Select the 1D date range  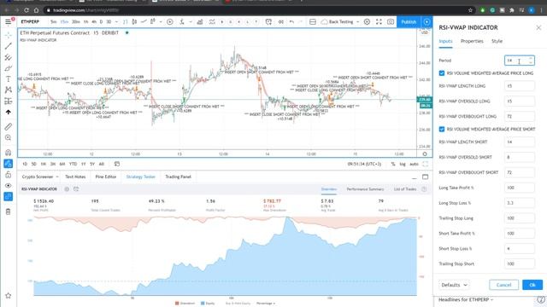(x=25, y=164)
